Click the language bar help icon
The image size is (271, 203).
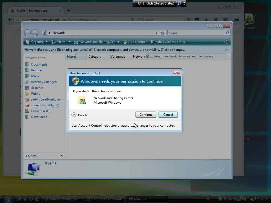pyautogui.click(x=179, y=3)
